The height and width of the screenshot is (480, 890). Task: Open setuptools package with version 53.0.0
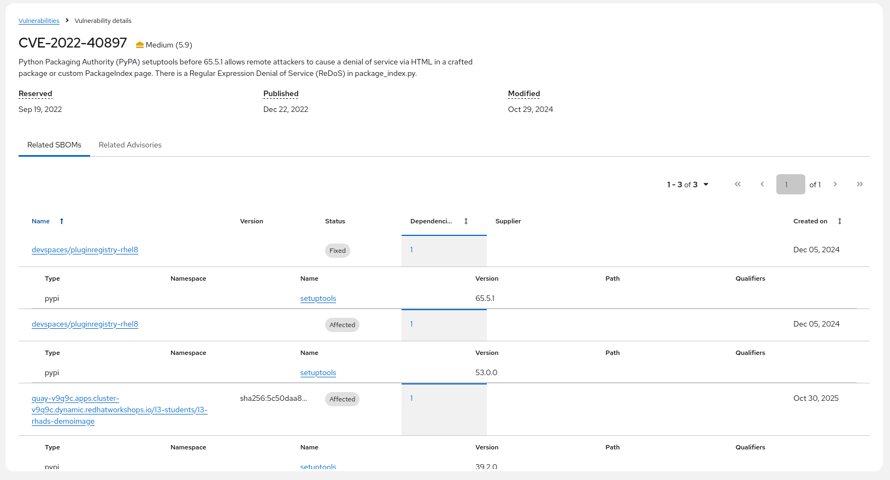pyautogui.click(x=318, y=373)
